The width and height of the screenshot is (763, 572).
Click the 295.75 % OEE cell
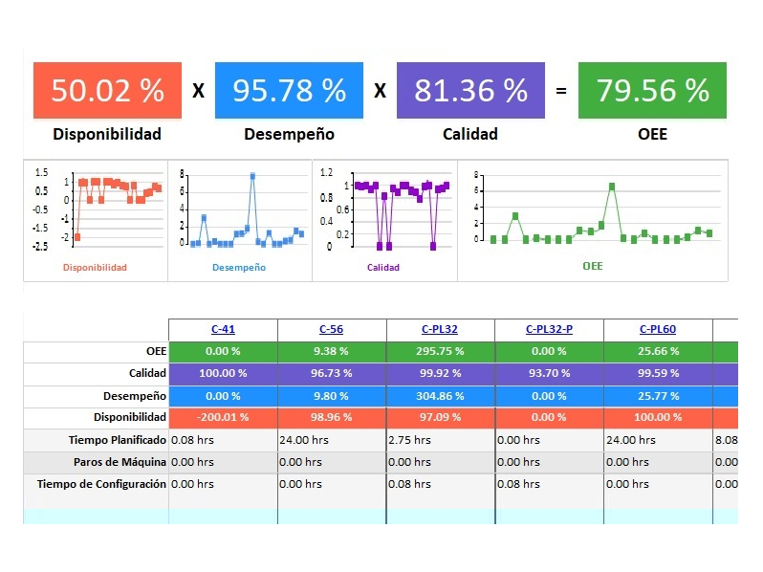[441, 352]
